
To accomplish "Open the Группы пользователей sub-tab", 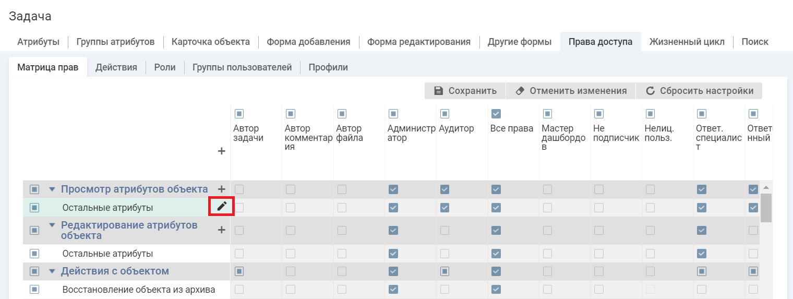I will pos(242,67).
